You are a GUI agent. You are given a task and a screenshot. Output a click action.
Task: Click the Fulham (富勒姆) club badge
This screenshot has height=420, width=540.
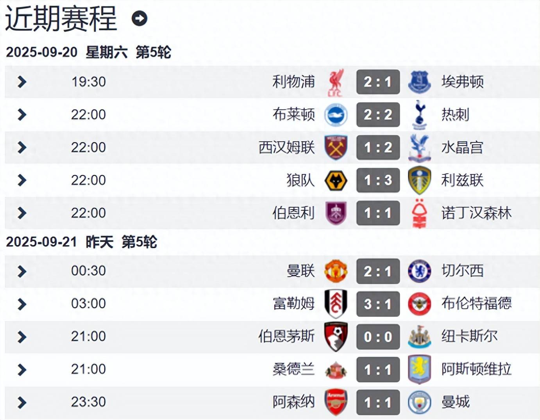click(x=336, y=304)
